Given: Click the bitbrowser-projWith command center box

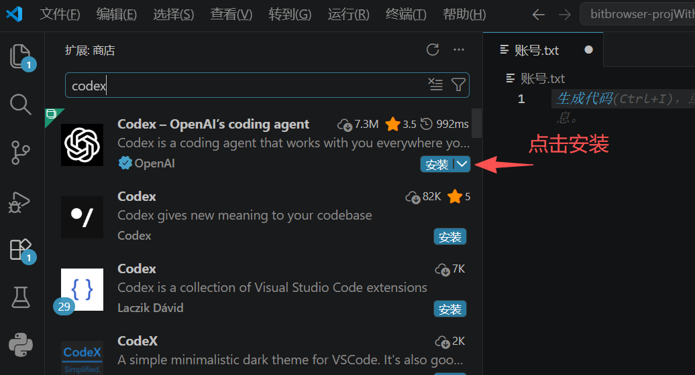Looking at the screenshot, I should 637,14.
